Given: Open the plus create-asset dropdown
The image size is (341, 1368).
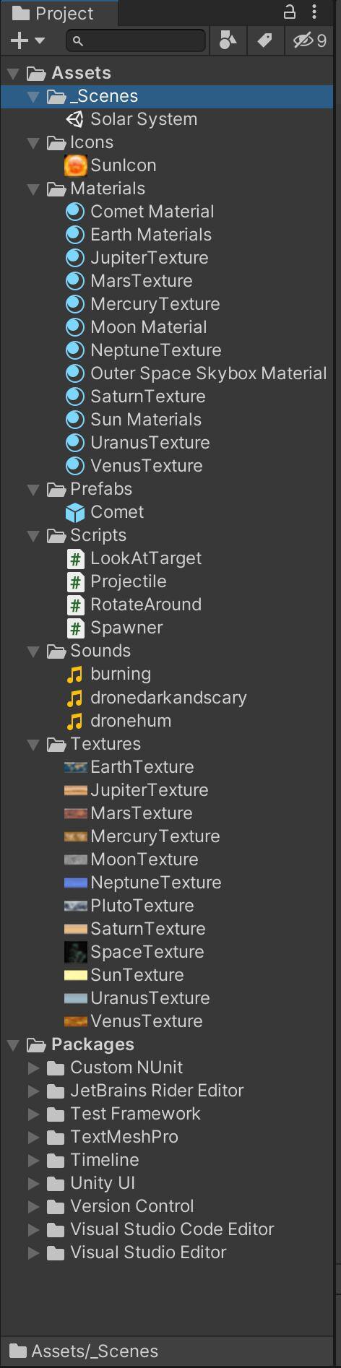Looking at the screenshot, I should [27, 41].
